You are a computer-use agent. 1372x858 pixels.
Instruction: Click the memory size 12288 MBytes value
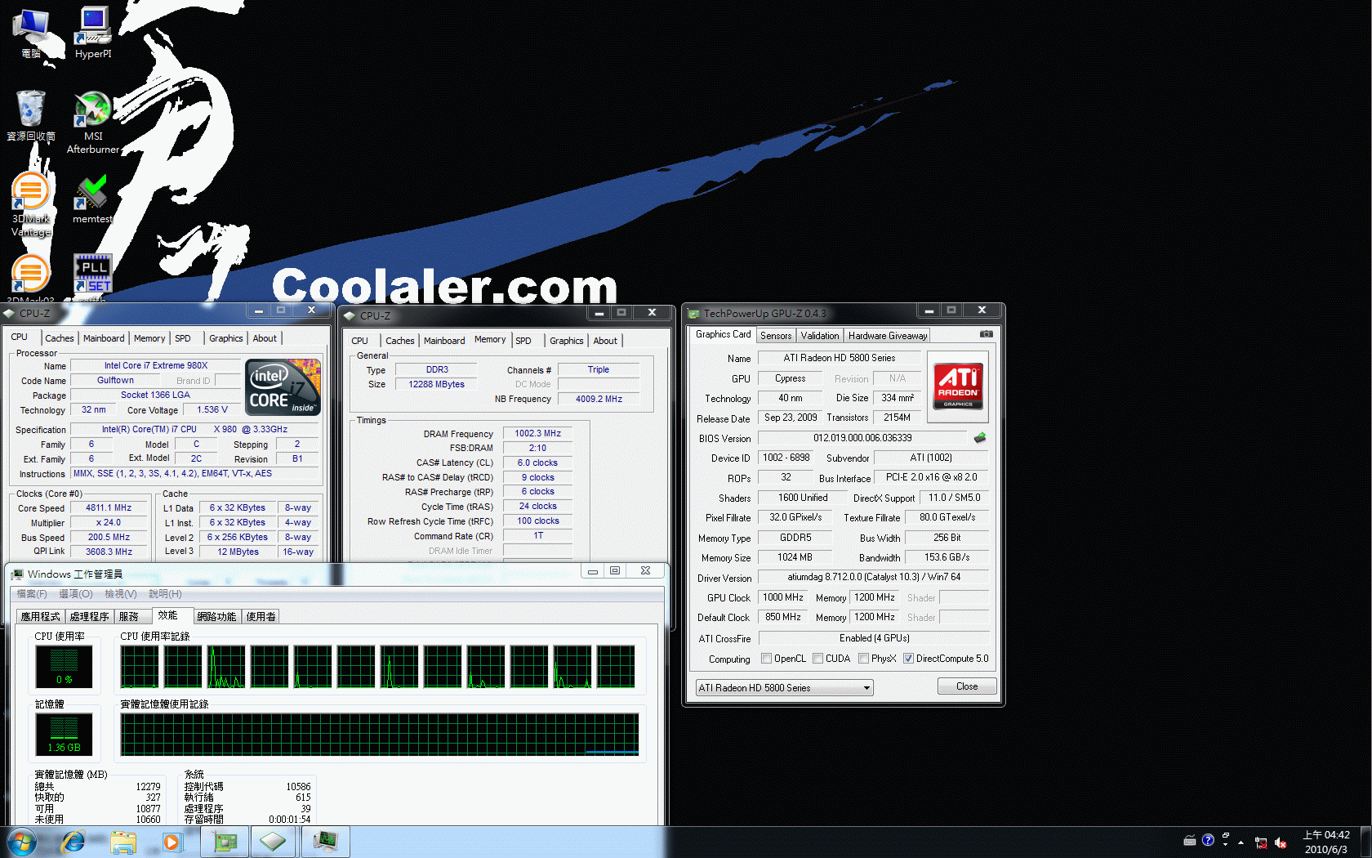pos(436,385)
